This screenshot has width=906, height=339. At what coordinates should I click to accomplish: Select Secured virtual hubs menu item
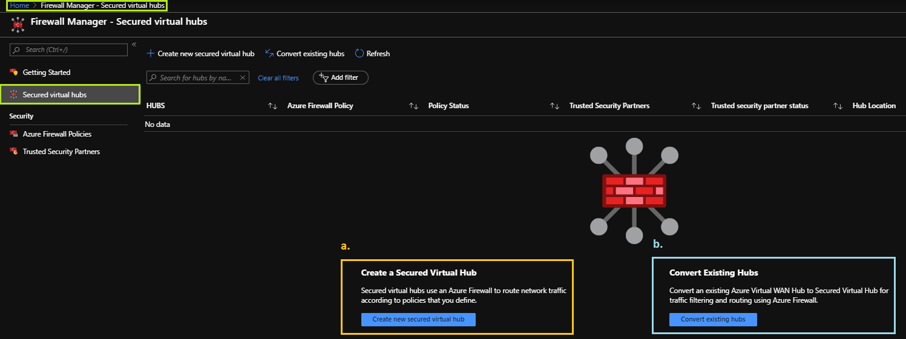70,95
